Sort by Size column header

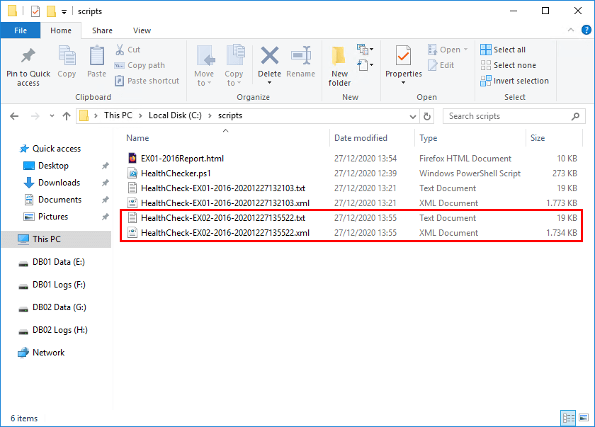tap(538, 138)
